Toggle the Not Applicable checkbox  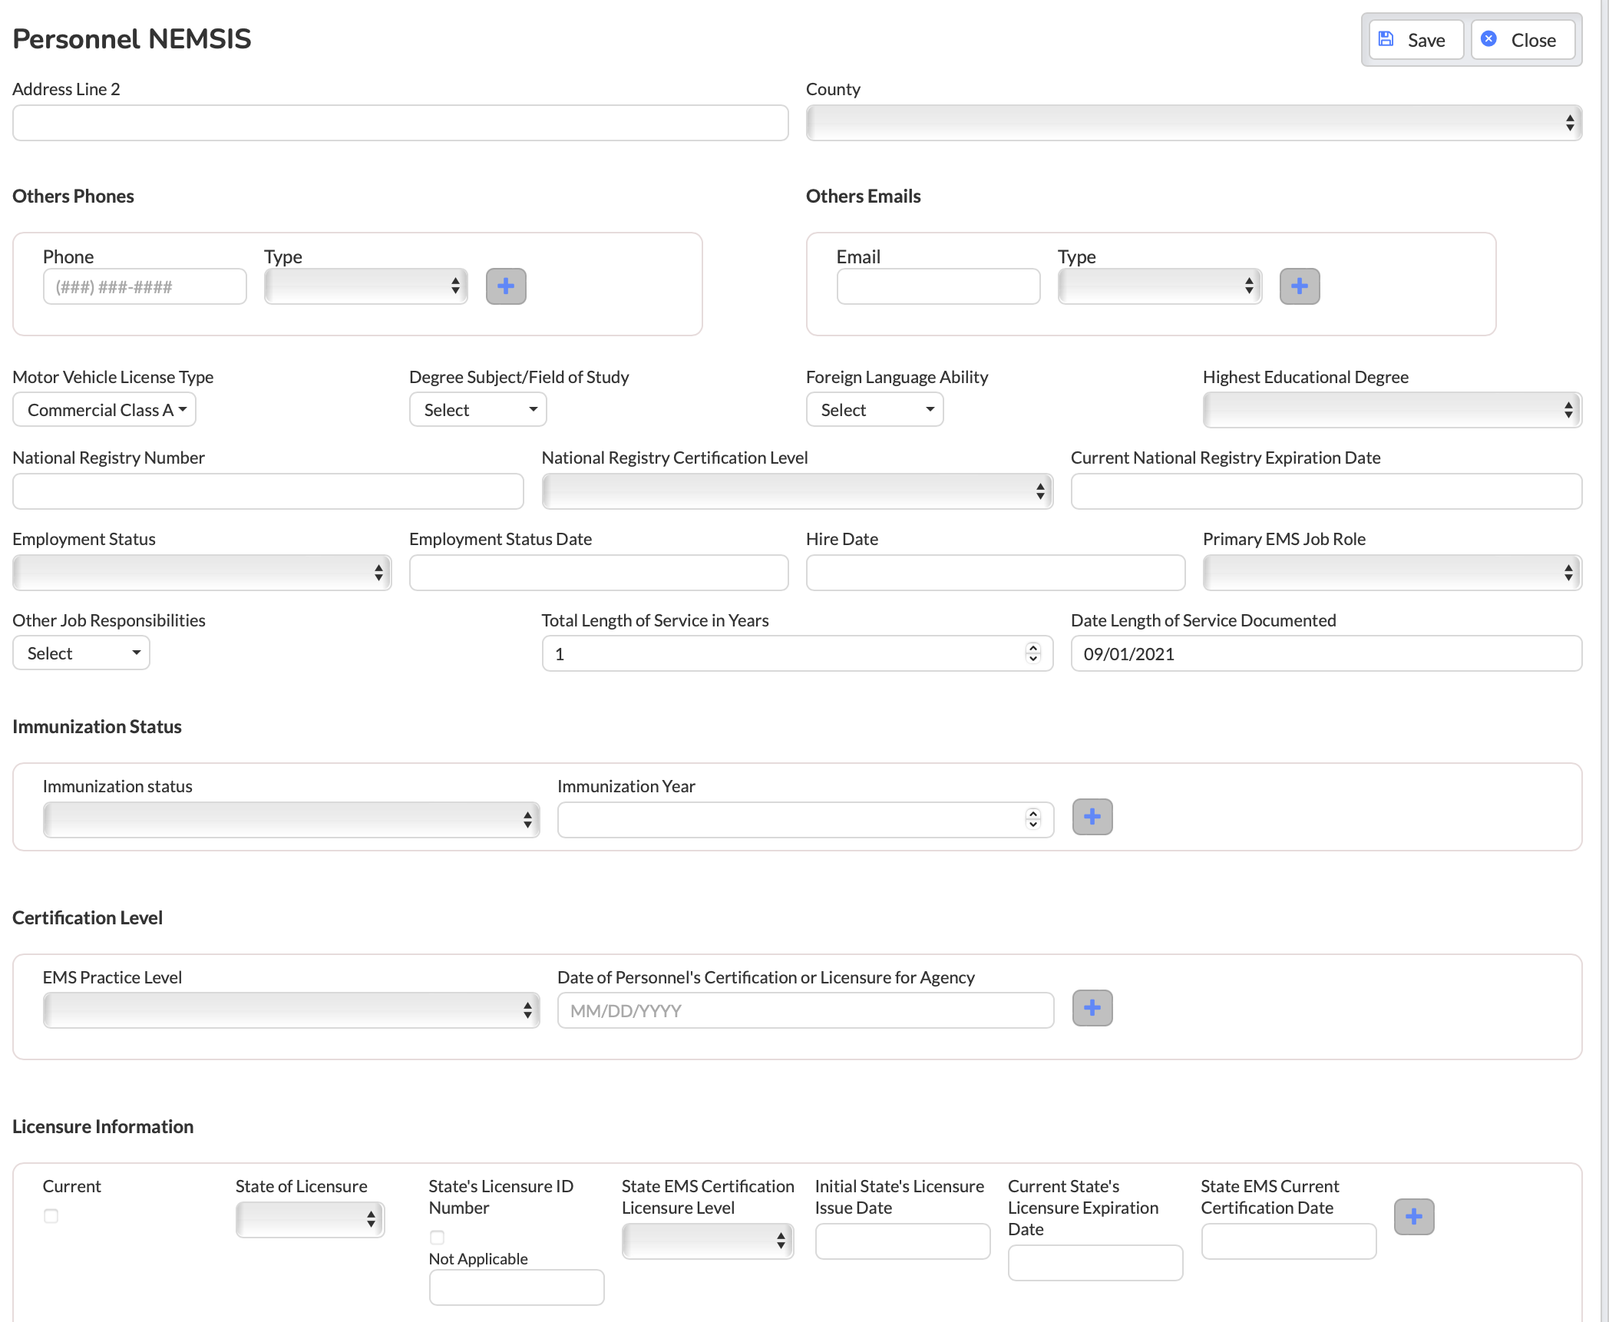pos(437,1238)
